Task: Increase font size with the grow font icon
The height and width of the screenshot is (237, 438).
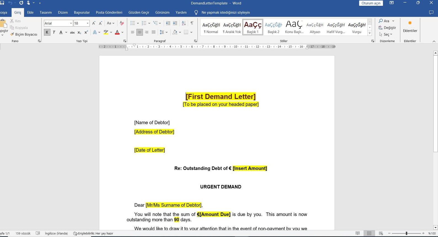Action: [x=94, y=23]
